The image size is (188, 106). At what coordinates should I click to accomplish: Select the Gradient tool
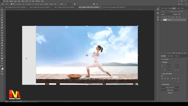point(2,41)
